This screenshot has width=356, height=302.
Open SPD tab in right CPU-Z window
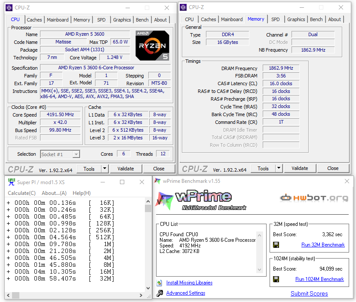(276, 19)
